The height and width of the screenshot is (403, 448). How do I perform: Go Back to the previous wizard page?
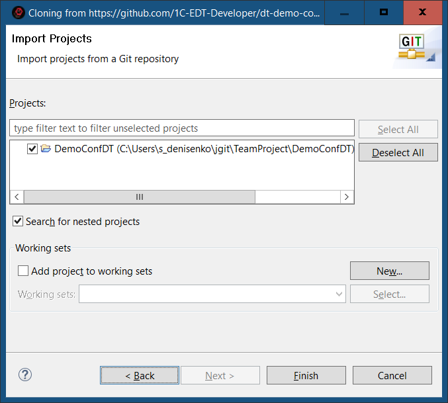click(140, 375)
